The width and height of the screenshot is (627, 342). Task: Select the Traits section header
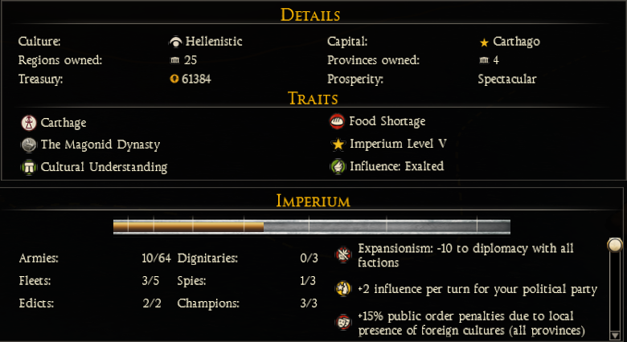pos(313,99)
